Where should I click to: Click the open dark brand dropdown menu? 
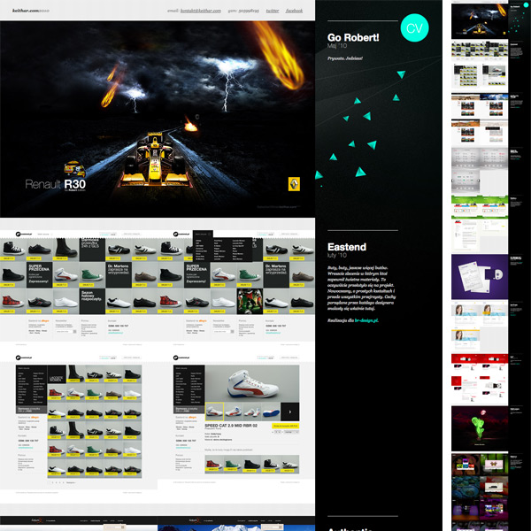click(x=224, y=245)
